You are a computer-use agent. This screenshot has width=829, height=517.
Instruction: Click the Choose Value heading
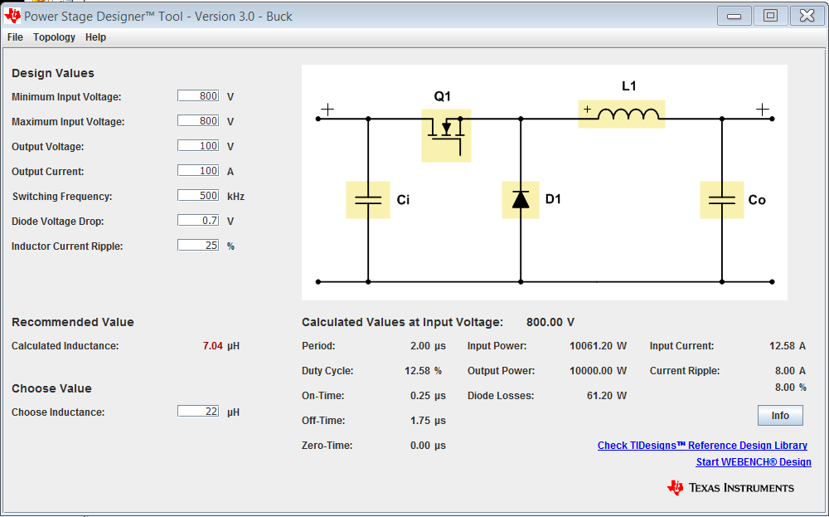pyautogui.click(x=51, y=388)
